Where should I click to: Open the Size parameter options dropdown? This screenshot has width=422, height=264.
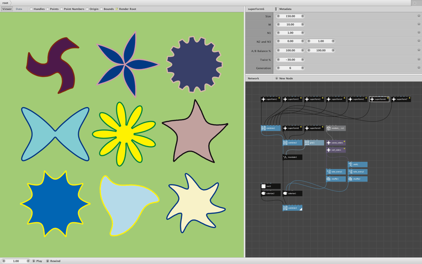pos(419,16)
